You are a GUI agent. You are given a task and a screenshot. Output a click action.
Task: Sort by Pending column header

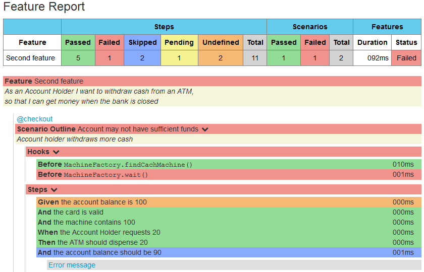pyautogui.click(x=179, y=42)
